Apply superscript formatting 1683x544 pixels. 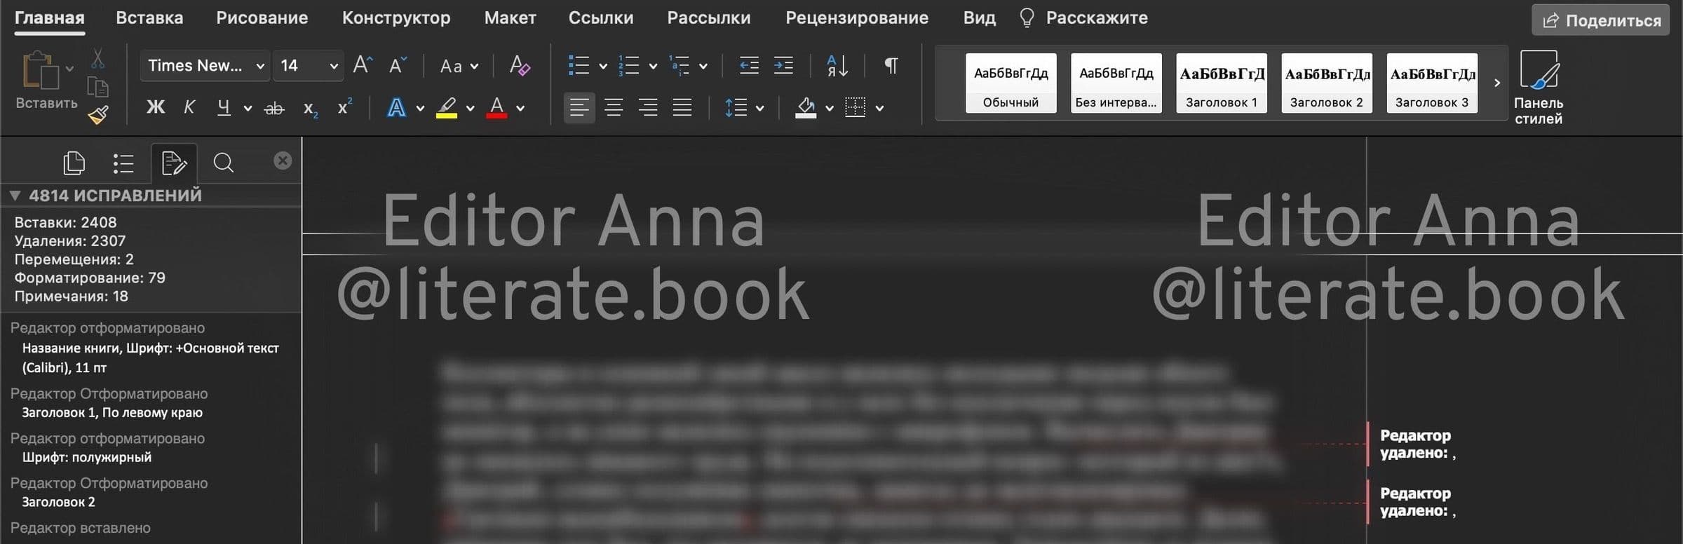click(x=344, y=107)
